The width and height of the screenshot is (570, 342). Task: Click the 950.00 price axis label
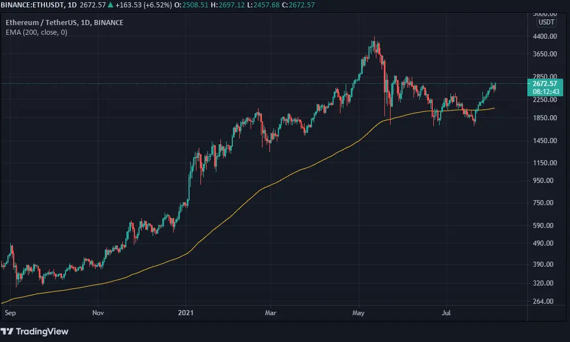point(544,181)
